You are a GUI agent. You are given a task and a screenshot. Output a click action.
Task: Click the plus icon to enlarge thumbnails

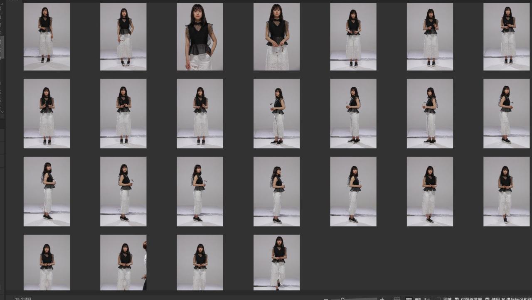click(x=382, y=299)
